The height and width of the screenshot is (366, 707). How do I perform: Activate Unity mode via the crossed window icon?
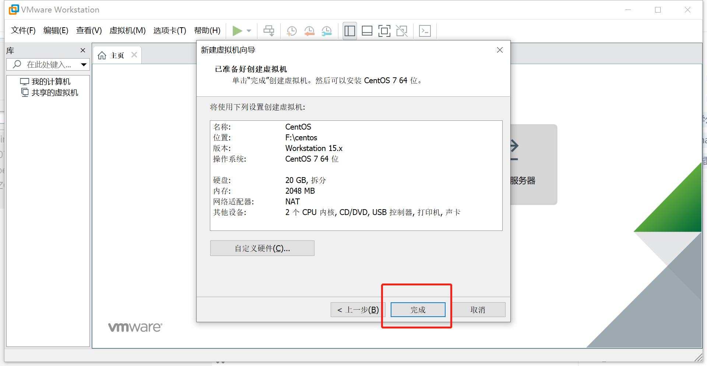tap(402, 31)
